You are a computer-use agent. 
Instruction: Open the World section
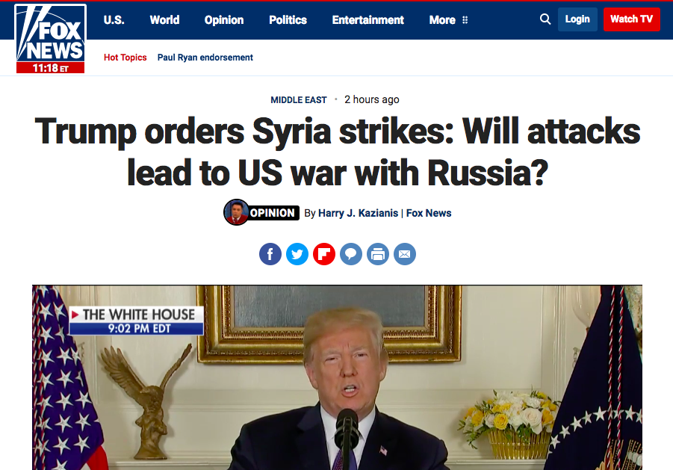tap(164, 20)
